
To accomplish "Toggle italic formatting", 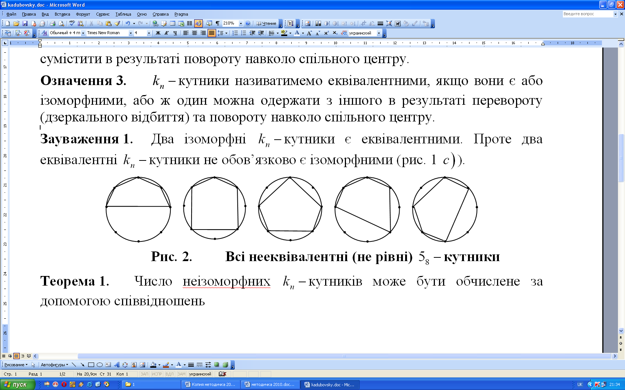I will 166,33.
